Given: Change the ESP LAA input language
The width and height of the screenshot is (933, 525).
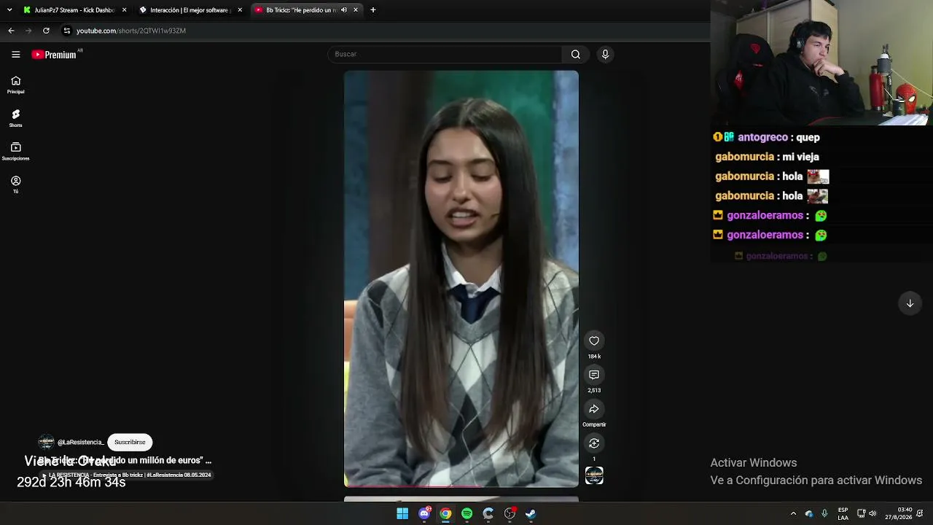Looking at the screenshot, I should click(x=843, y=513).
